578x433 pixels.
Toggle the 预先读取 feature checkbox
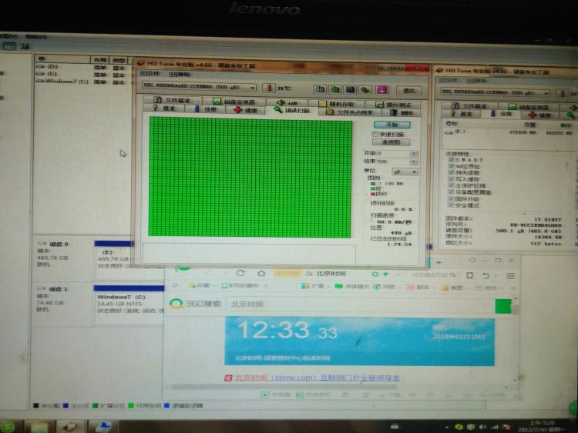tap(451, 172)
